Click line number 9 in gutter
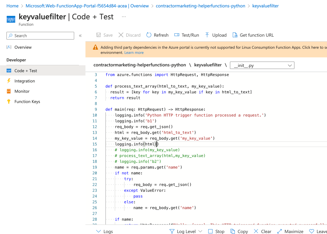This screenshot has width=327, height=234. click(x=96, y=110)
